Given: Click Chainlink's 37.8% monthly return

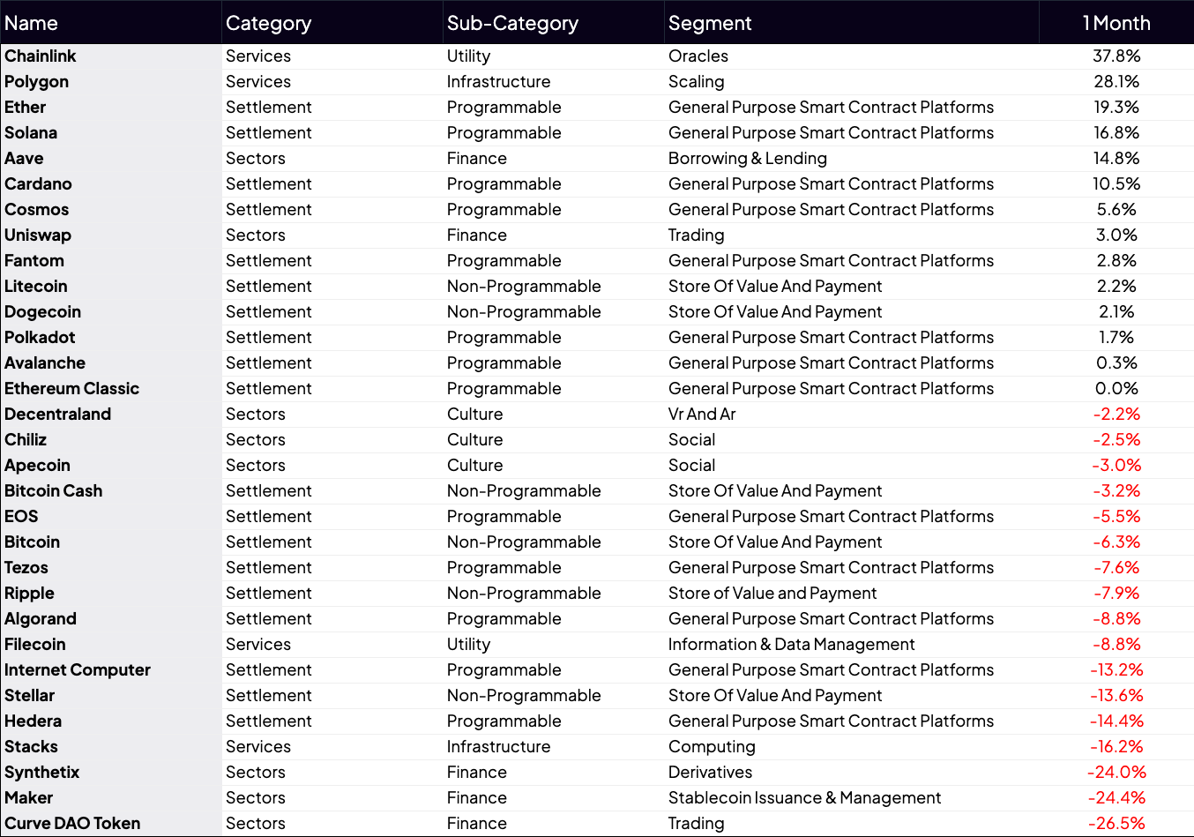Looking at the screenshot, I should click(1116, 56).
